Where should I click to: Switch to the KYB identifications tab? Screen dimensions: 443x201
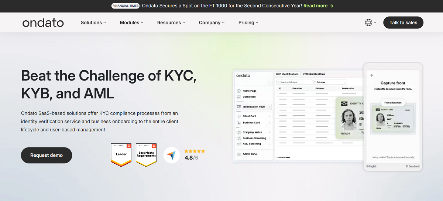coord(314,74)
